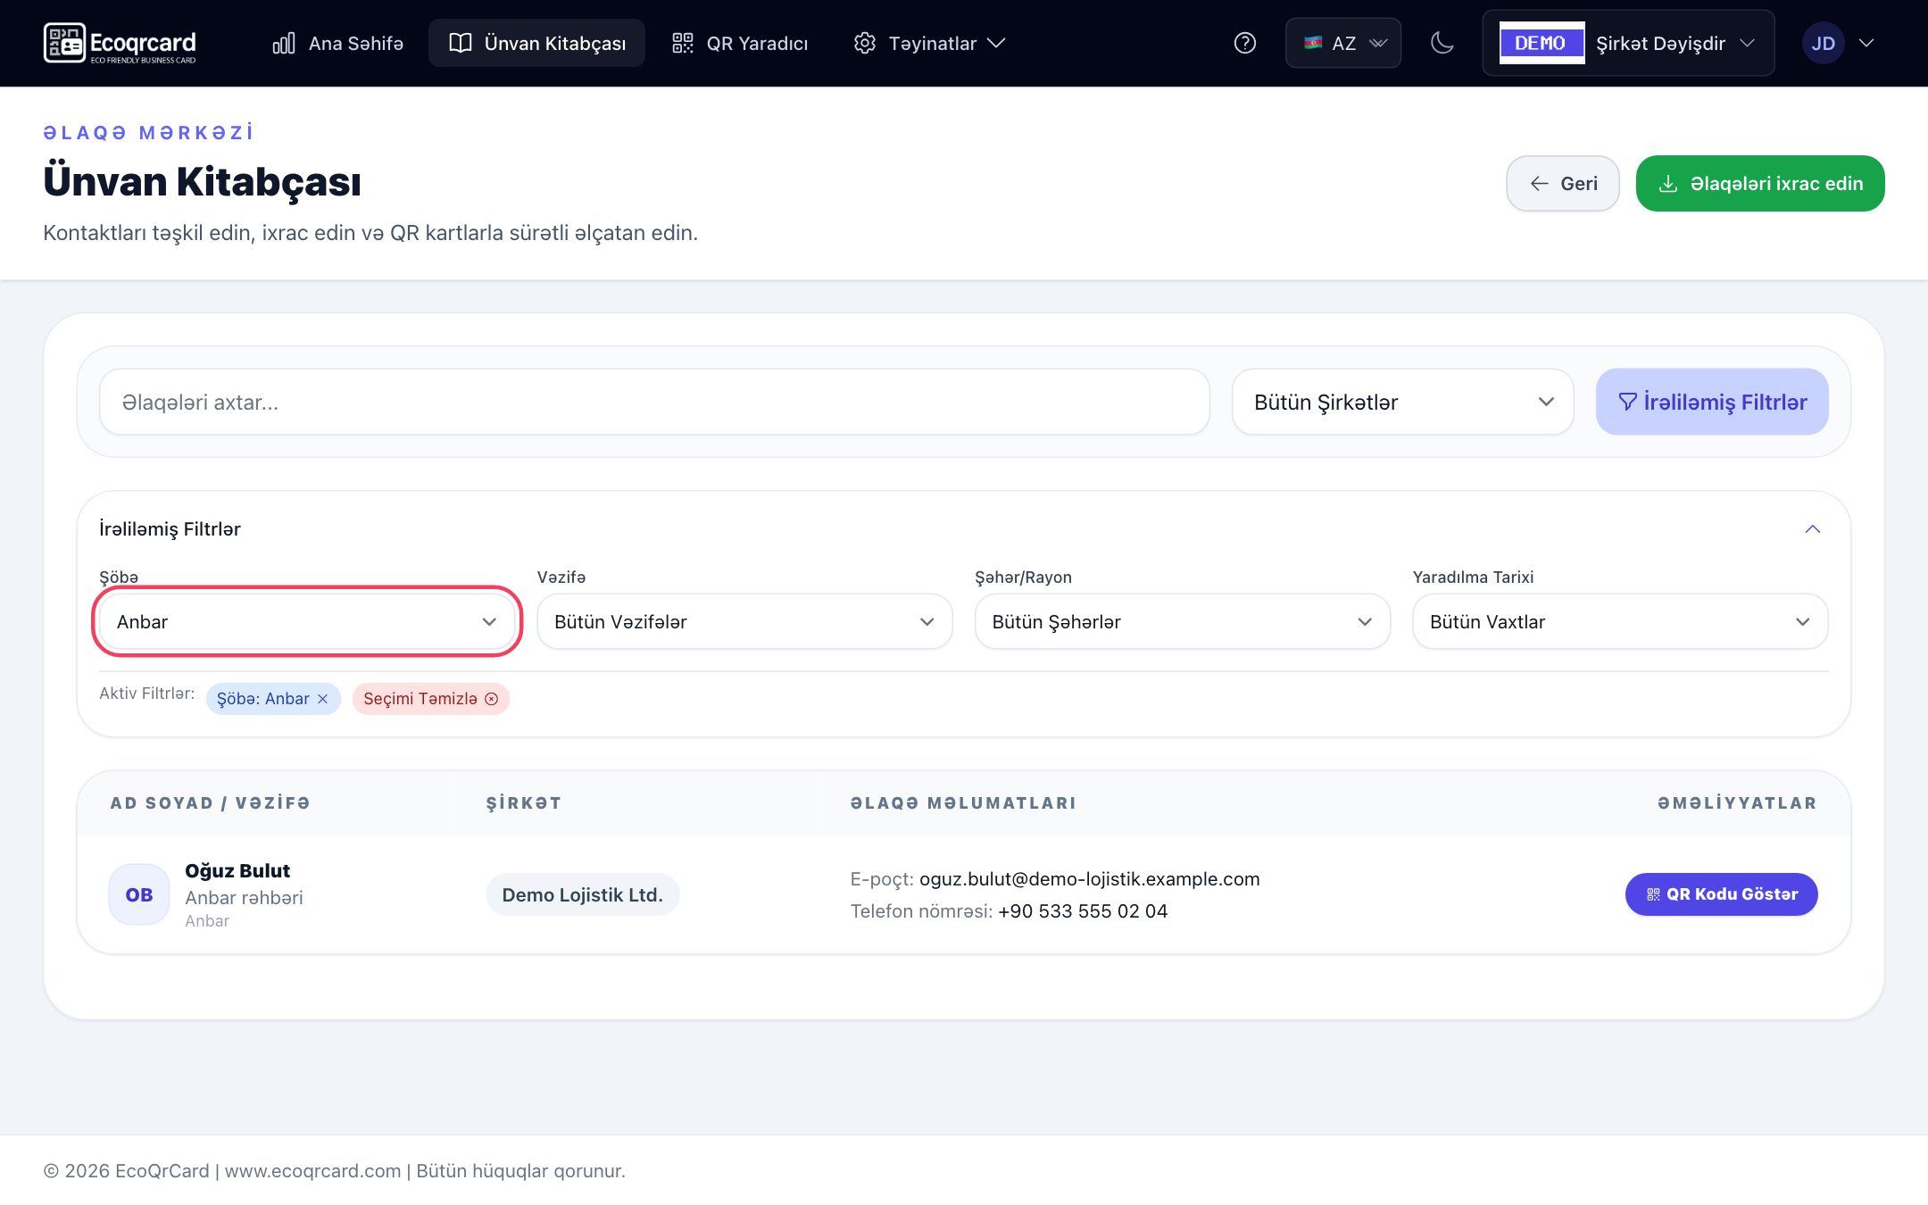Viewport: 1928px width, 1205px height.
Task: Open the Bütün Vəzifələr dropdown
Action: 744,621
